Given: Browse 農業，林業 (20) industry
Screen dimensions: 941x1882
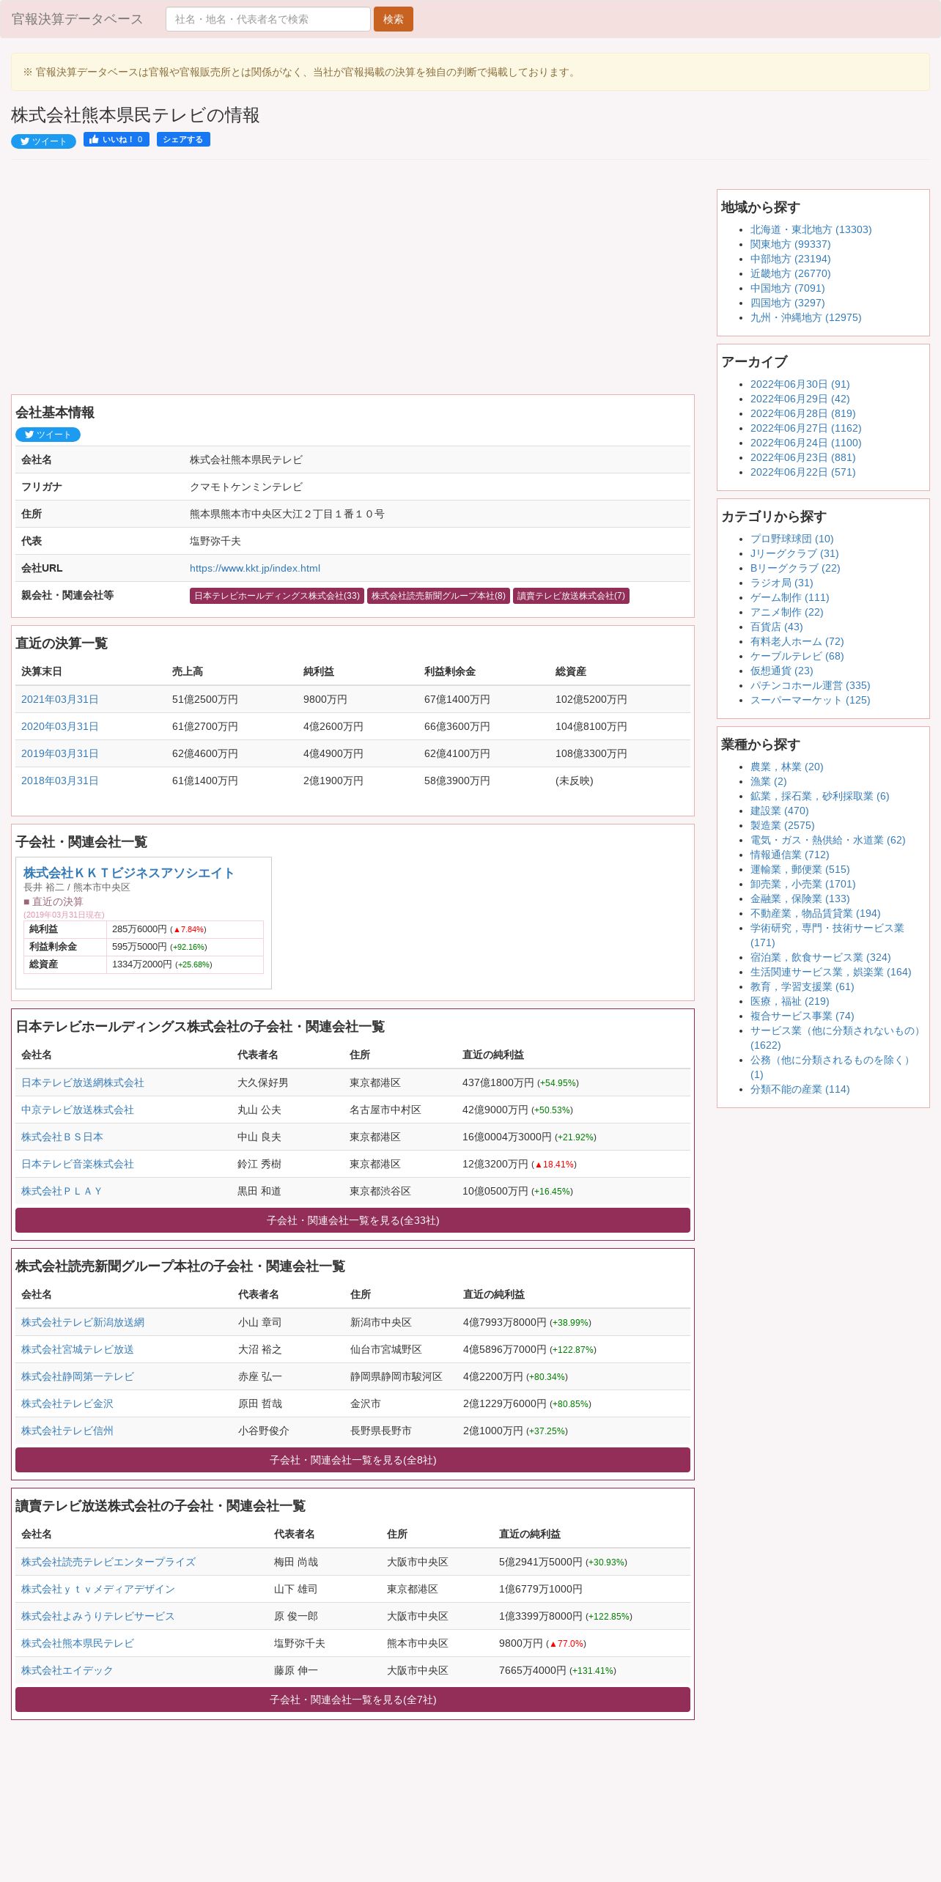Looking at the screenshot, I should click(x=786, y=767).
